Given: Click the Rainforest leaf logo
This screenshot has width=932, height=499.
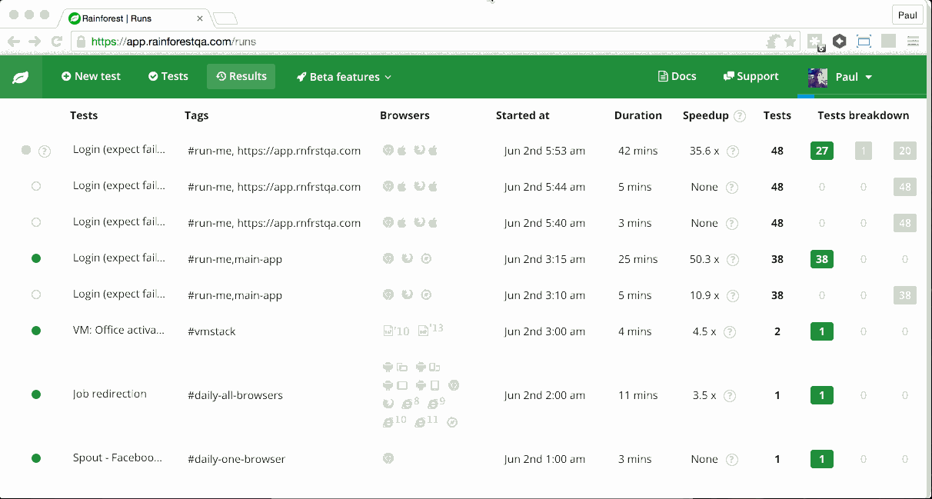Looking at the screenshot, I should 21,77.
